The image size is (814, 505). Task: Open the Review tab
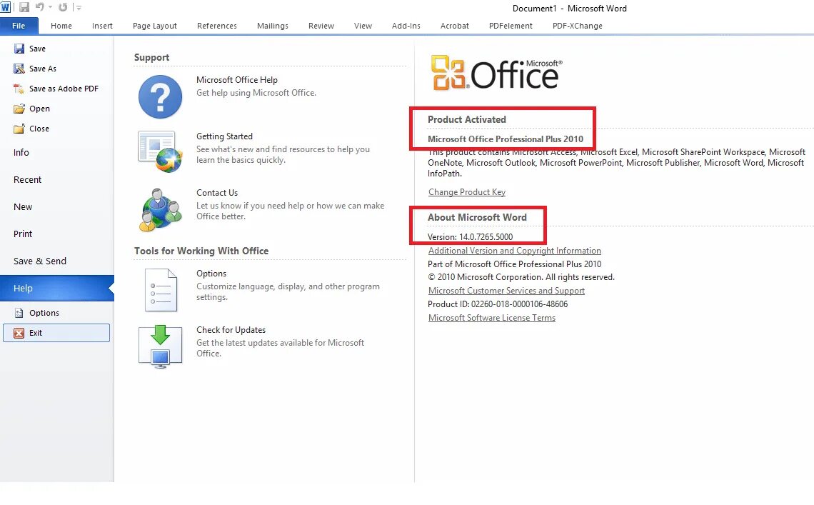point(321,26)
